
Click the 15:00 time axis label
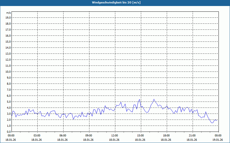(141, 136)
